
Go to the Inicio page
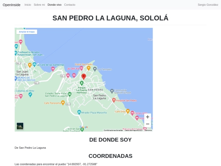(28, 5)
